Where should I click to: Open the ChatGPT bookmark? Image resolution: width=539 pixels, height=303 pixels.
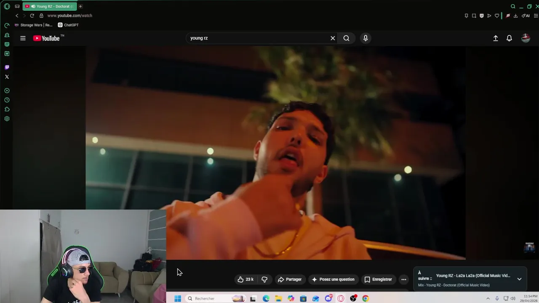pyautogui.click(x=68, y=25)
